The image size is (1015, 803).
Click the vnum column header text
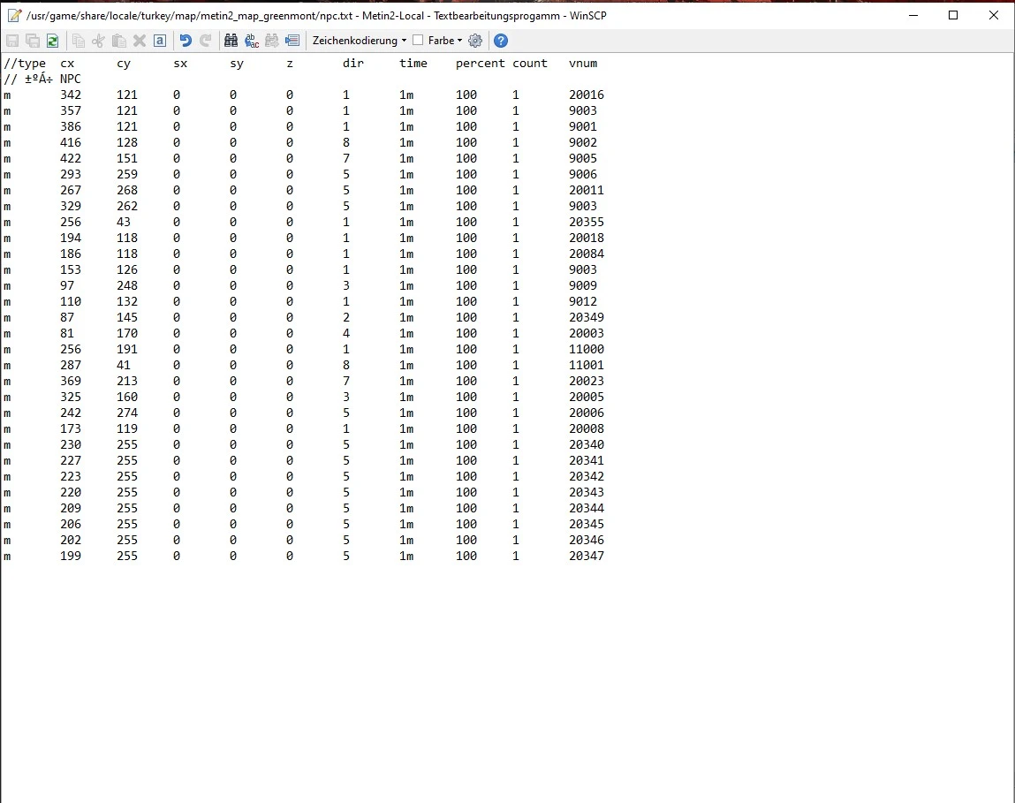583,64
